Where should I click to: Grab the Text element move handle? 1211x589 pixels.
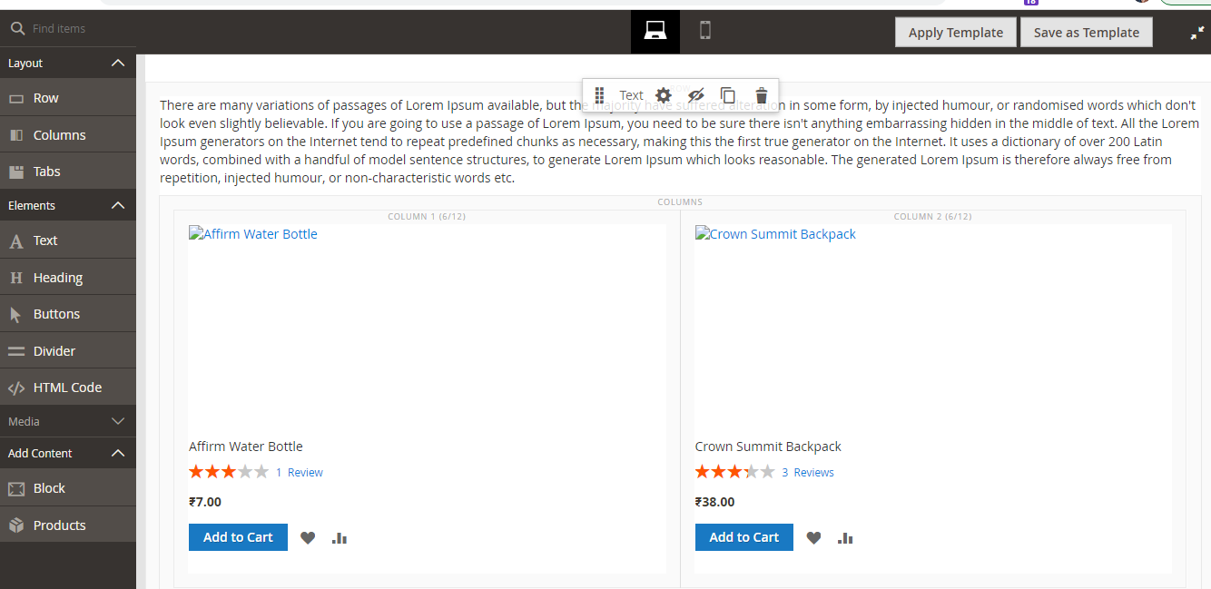coord(599,95)
